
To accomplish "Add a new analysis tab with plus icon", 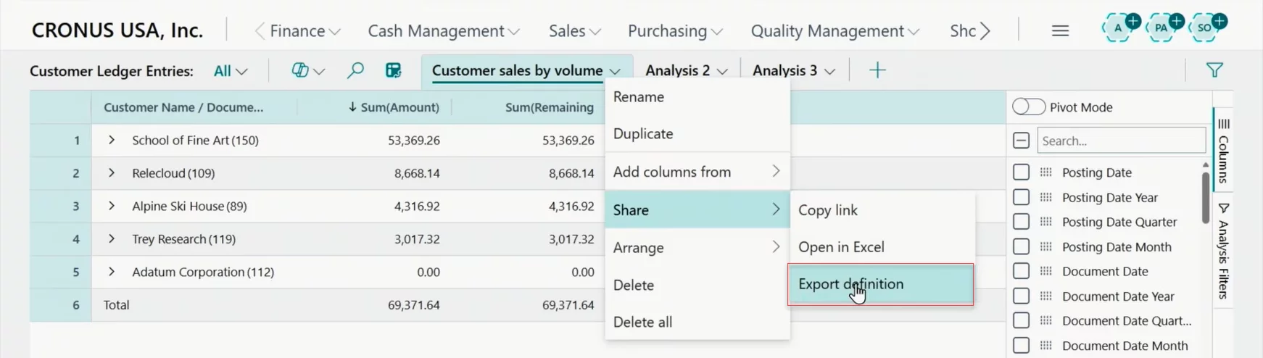I will 877,70.
